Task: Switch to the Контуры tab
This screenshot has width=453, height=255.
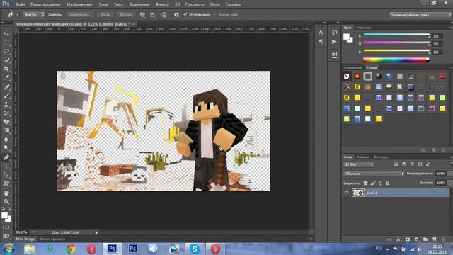Action: [382, 157]
